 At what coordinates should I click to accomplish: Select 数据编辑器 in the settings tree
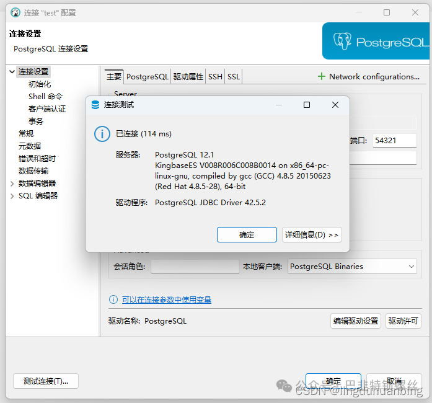(37, 184)
